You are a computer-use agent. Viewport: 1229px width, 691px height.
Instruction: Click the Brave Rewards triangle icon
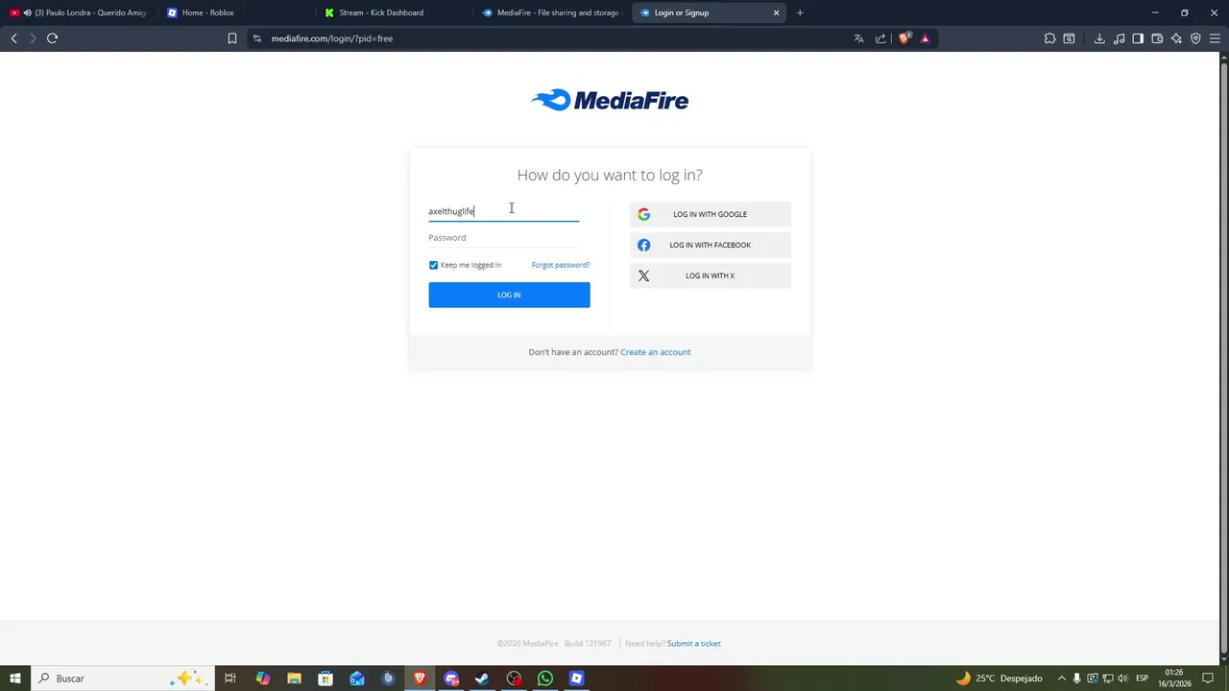click(925, 38)
